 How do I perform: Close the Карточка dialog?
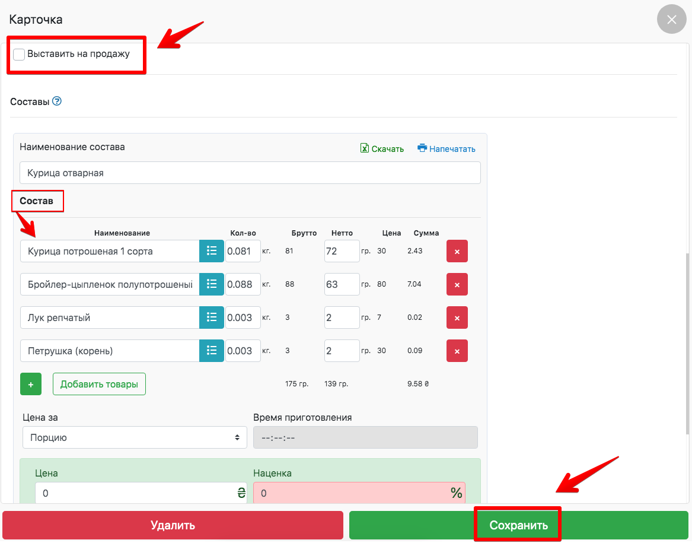coord(671,20)
